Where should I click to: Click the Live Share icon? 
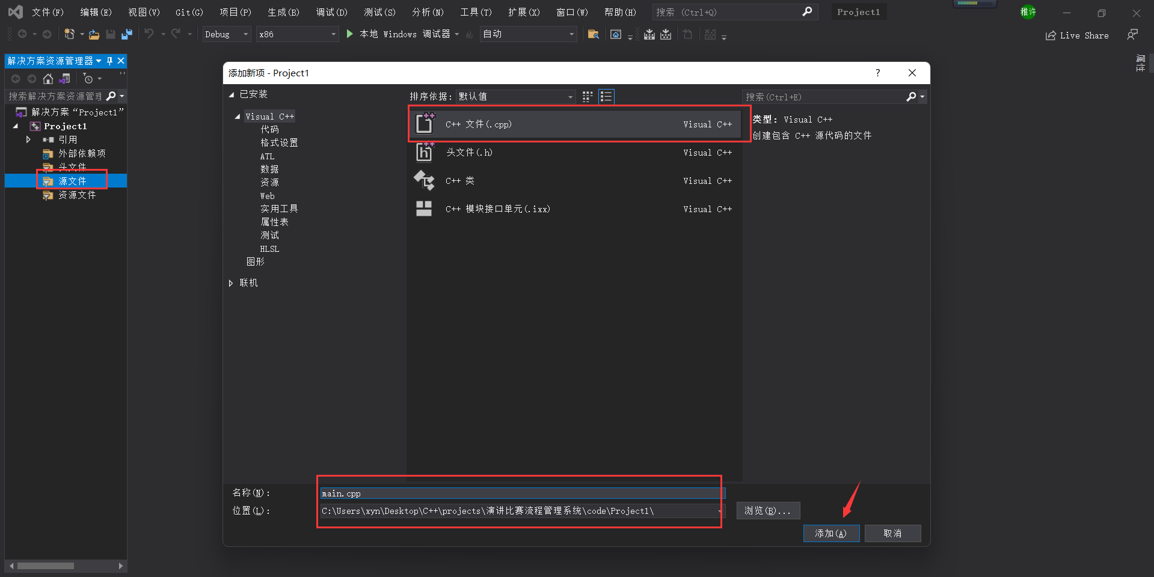pos(1051,35)
